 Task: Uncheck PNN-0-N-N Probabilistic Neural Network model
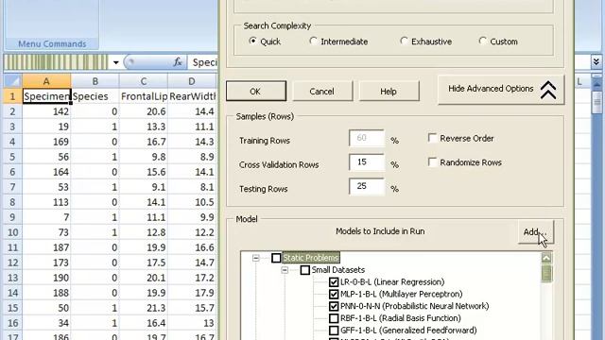pos(334,306)
